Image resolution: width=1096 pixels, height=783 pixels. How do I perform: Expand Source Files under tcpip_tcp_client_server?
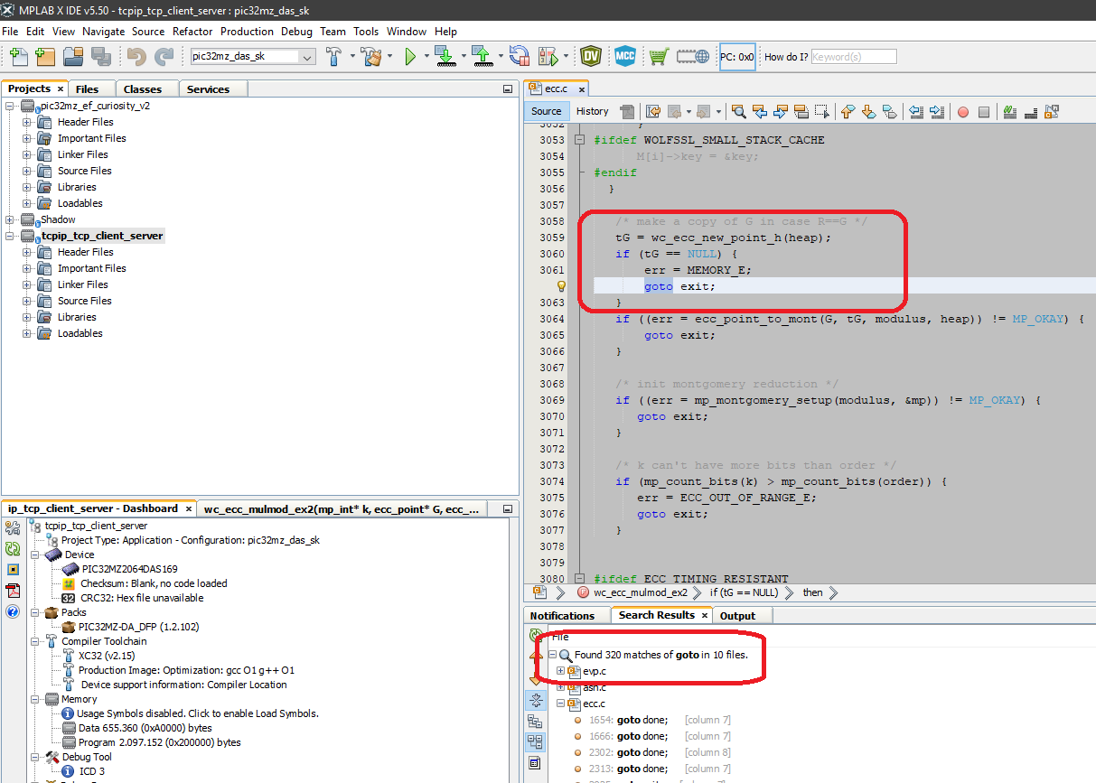pos(26,301)
